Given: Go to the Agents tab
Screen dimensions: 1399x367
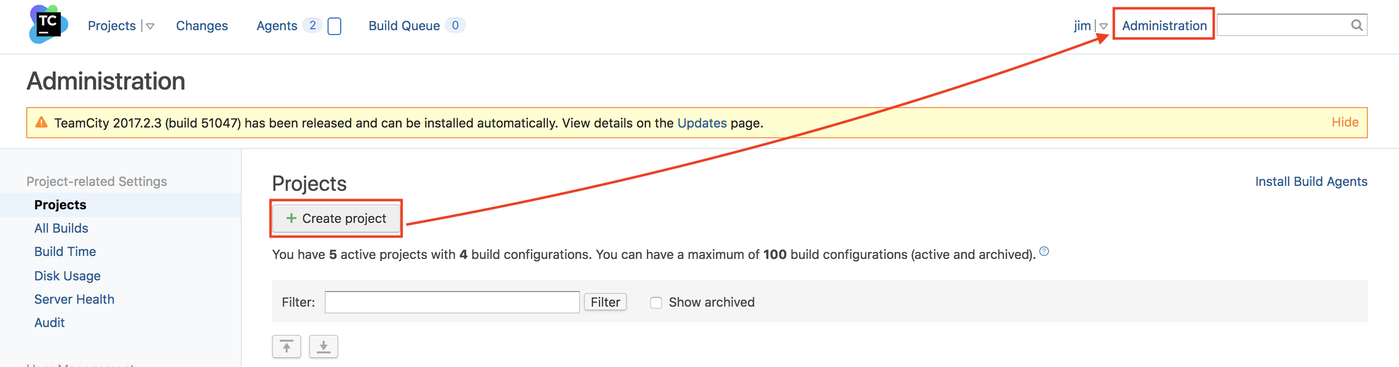Looking at the screenshot, I should coord(276,26).
